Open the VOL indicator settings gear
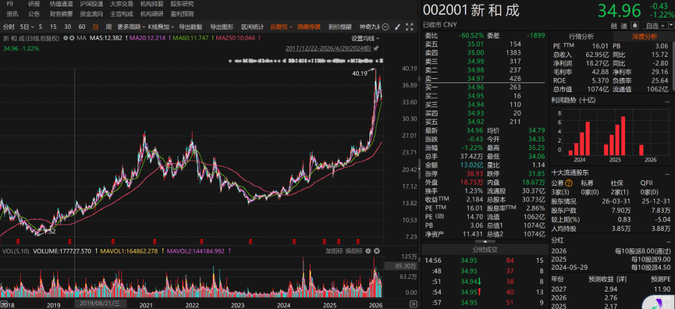 click(368, 251)
